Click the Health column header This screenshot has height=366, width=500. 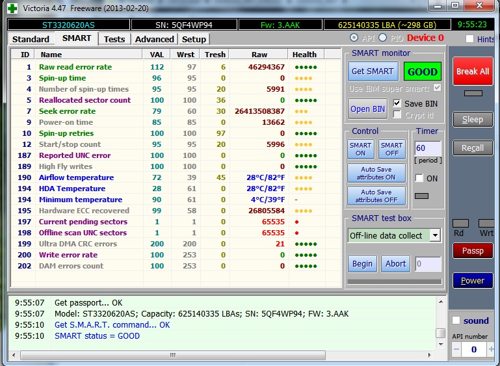(x=306, y=55)
